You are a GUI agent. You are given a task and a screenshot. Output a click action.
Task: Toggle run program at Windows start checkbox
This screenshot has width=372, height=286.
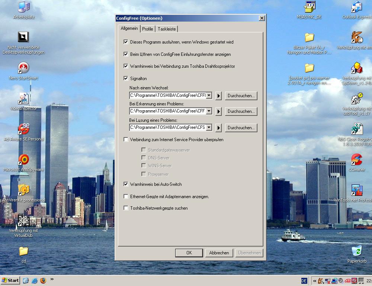click(x=126, y=42)
